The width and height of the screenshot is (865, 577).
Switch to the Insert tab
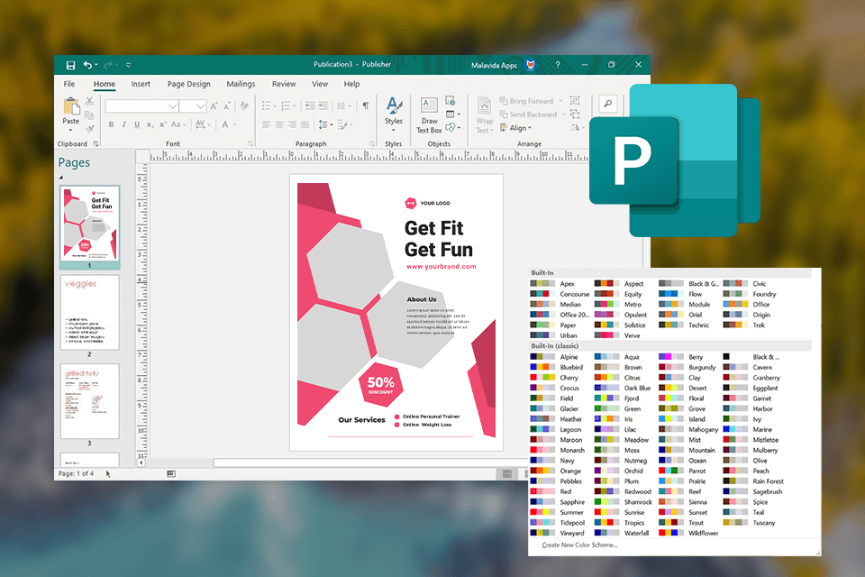pyautogui.click(x=141, y=84)
